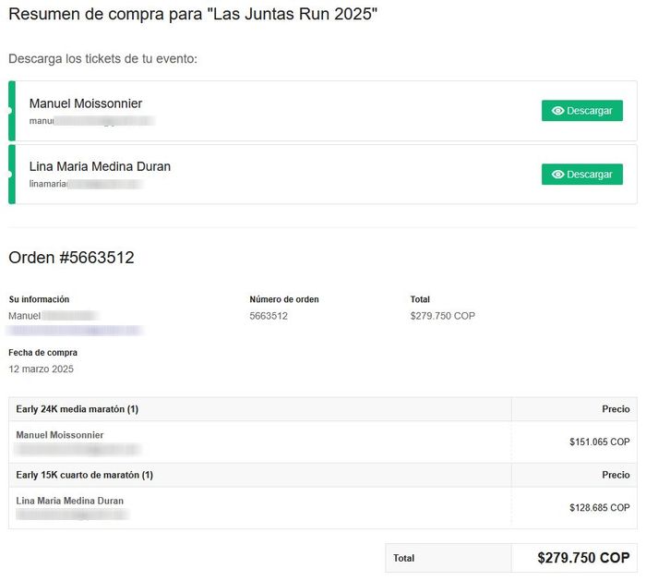
Task: Click Manuel Moissonnier's name in the order table
Action: [60, 435]
